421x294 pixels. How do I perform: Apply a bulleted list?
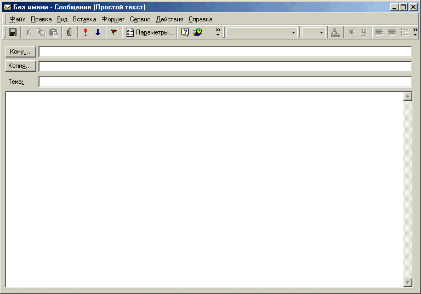[x=405, y=32]
